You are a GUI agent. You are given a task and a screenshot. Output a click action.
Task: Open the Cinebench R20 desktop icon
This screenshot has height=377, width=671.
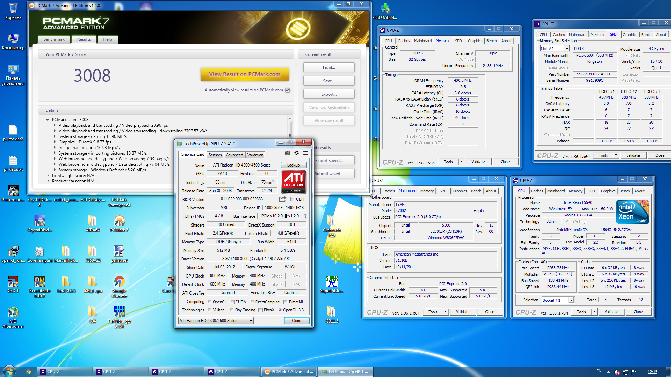point(332,226)
